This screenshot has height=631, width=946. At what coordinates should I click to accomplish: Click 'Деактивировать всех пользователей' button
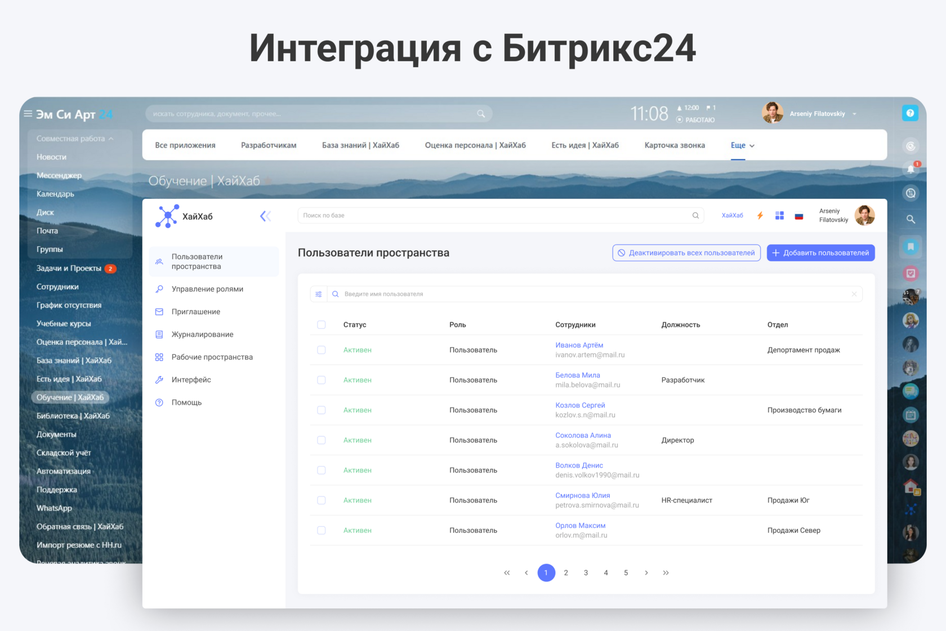coord(686,253)
